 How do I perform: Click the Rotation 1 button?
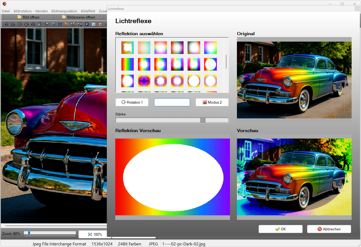132,102
